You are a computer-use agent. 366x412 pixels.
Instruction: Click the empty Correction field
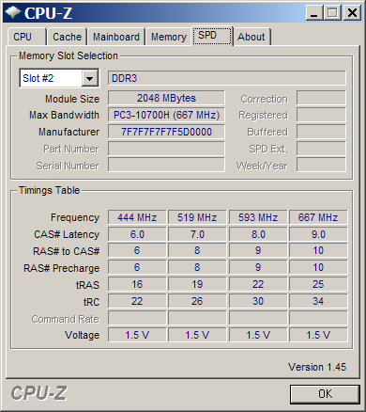tap(321, 98)
